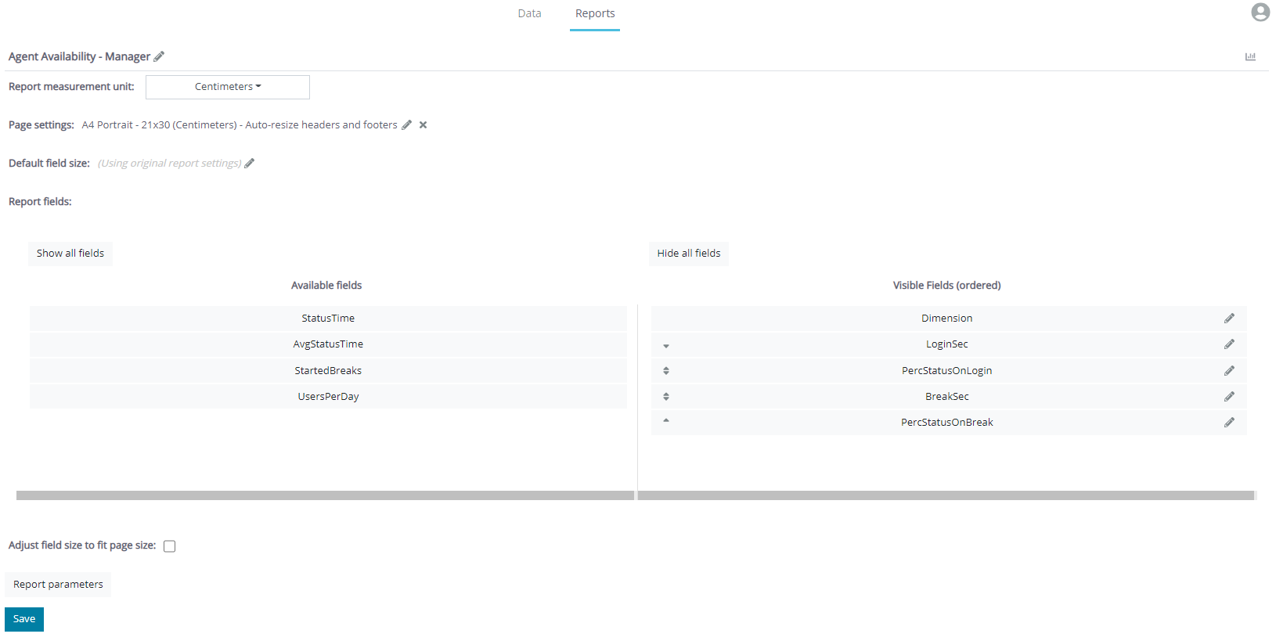The width and height of the screenshot is (1276, 641).
Task: Click the Available fields horizontal scrollbar
Action: click(x=325, y=495)
